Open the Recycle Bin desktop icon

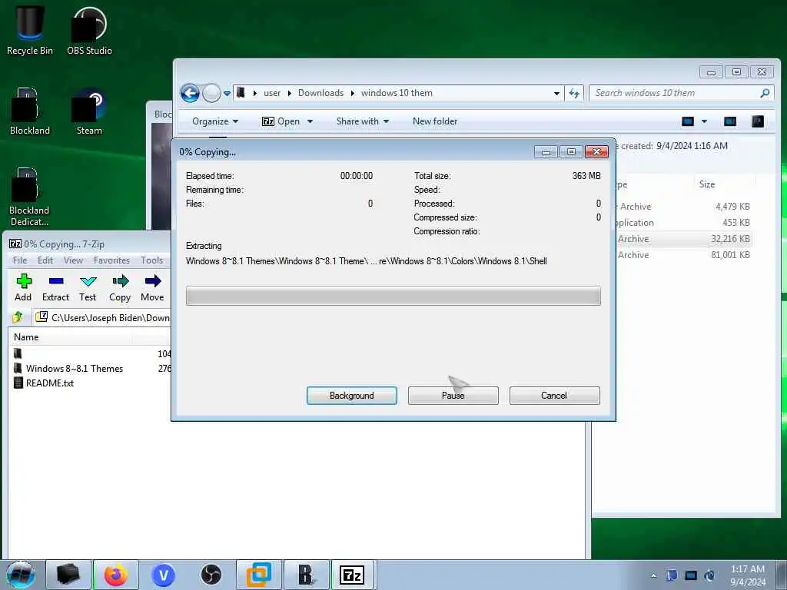[x=30, y=31]
